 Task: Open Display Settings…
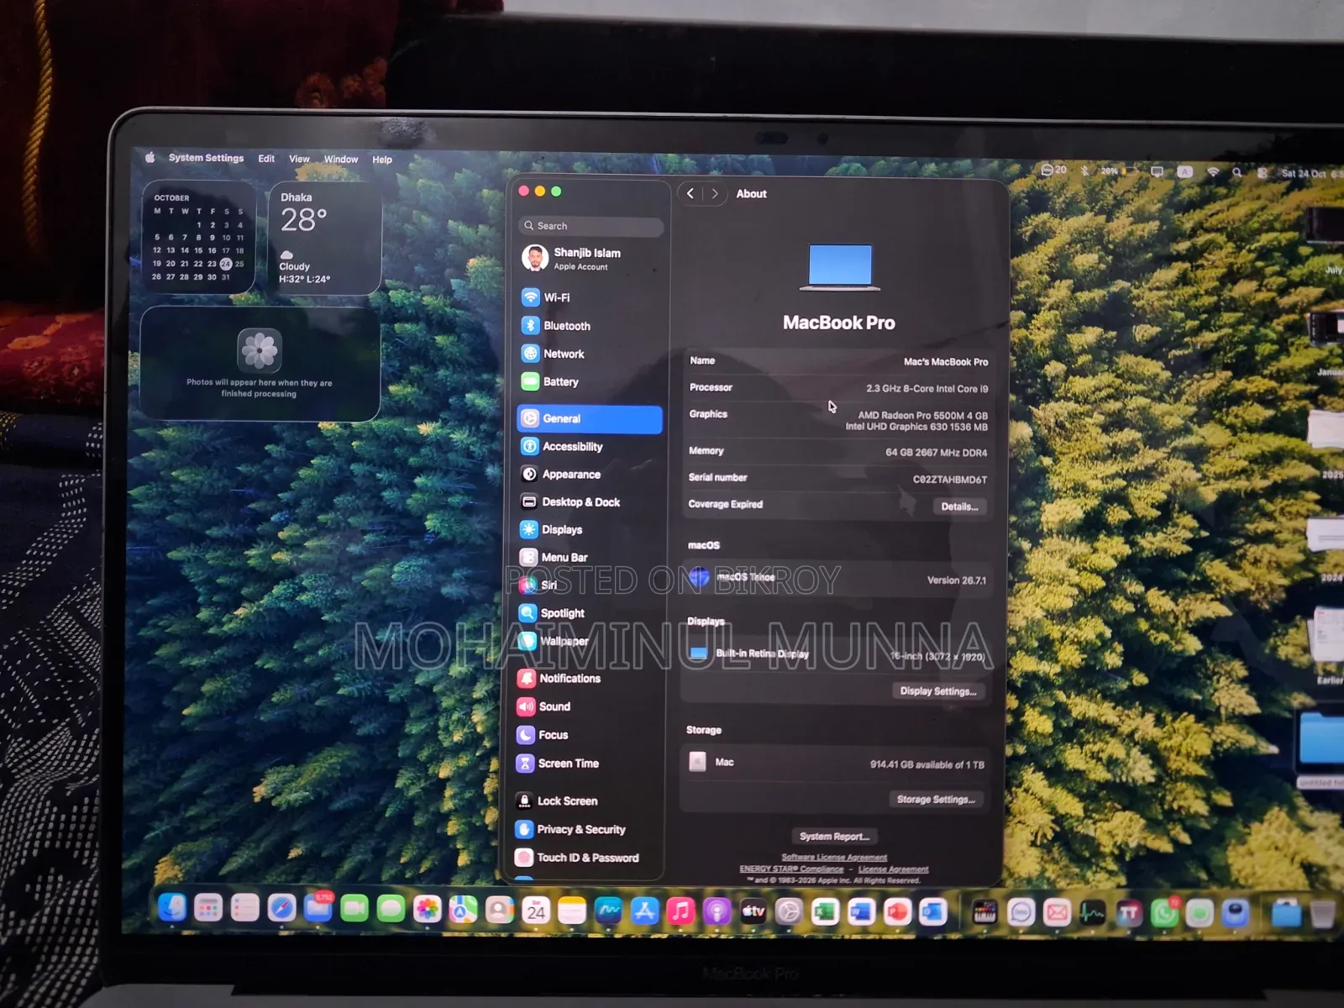[937, 691]
